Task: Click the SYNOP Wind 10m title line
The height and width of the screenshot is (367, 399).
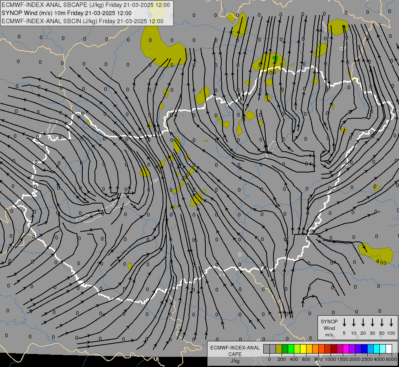Action: pos(66,13)
